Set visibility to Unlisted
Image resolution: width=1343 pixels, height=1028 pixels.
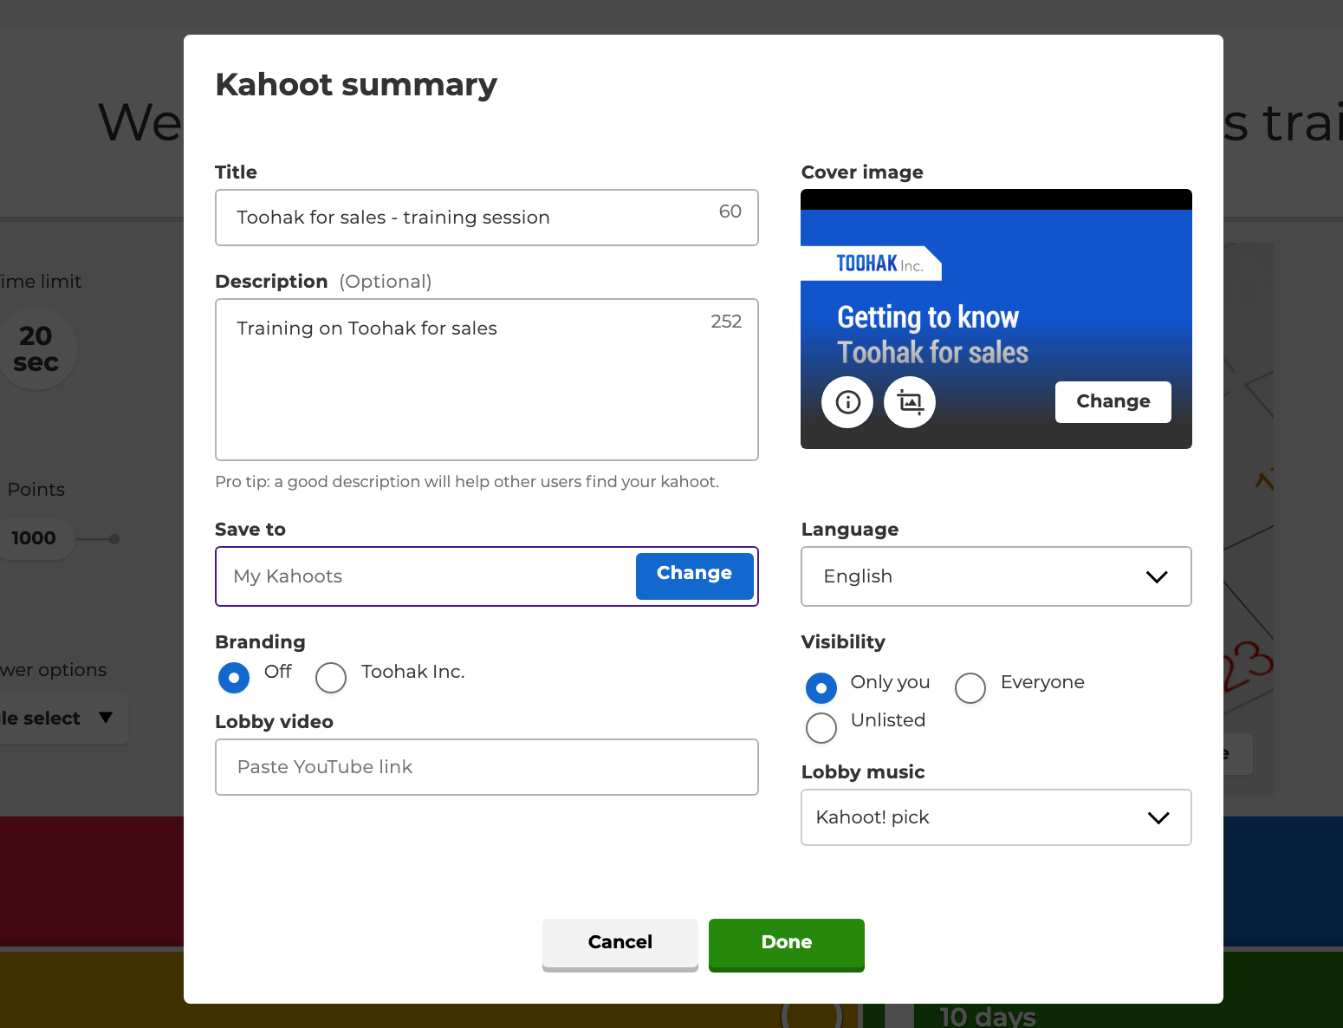821,728
